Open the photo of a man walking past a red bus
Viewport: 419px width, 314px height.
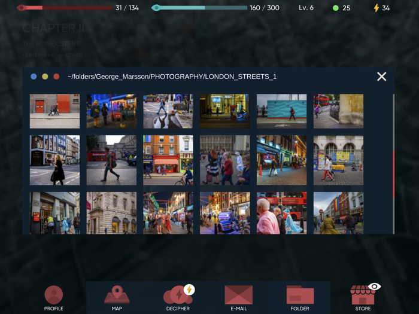click(x=111, y=160)
